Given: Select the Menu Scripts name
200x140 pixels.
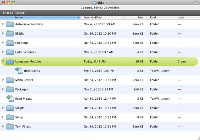Looking at the screenshot, I should coord(24,80).
